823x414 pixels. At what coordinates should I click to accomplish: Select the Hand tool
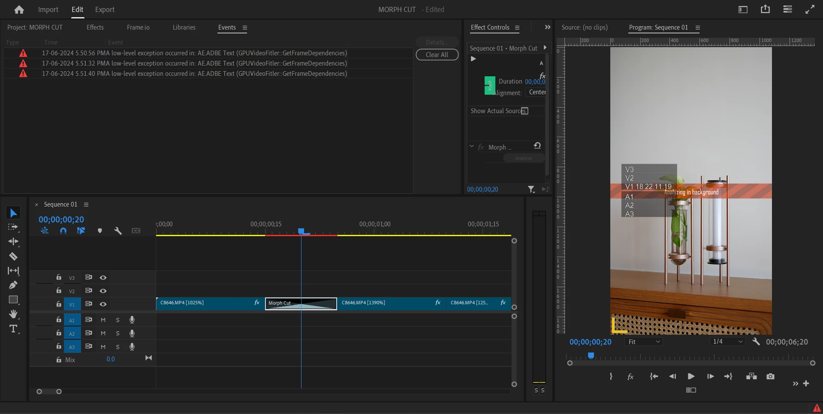coord(13,314)
